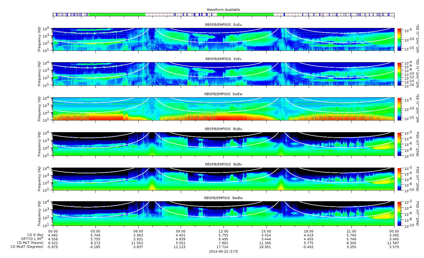The height and width of the screenshot is (258, 424).
Task: Click the MLT value "8.300"
Action: [x=351, y=243]
